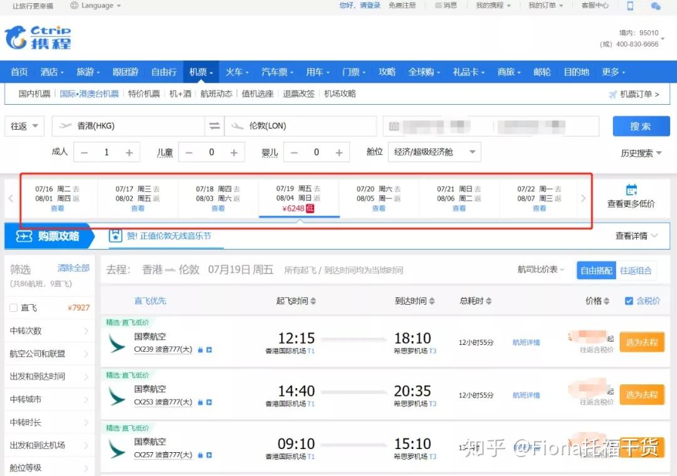Open the 航司比价表 dropdown
This screenshot has height=476, width=677.
coord(541,270)
